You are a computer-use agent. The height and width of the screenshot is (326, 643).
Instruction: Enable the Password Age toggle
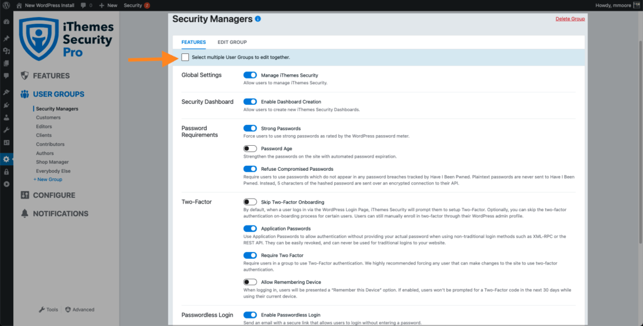click(x=250, y=148)
